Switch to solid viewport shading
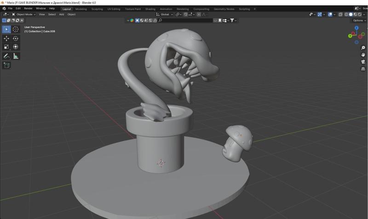The image size is (368, 219). click(351, 15)
